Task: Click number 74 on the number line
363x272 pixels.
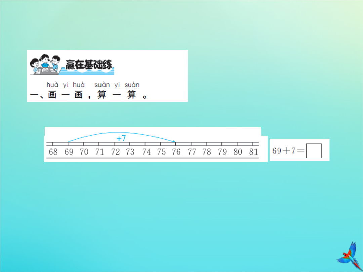Action: click(x=146, y=152)
